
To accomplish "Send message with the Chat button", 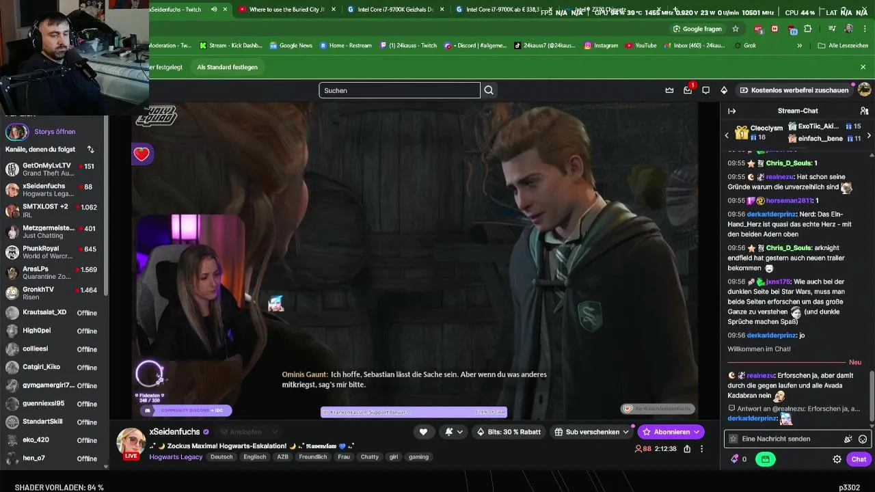I will pos(859,459).
